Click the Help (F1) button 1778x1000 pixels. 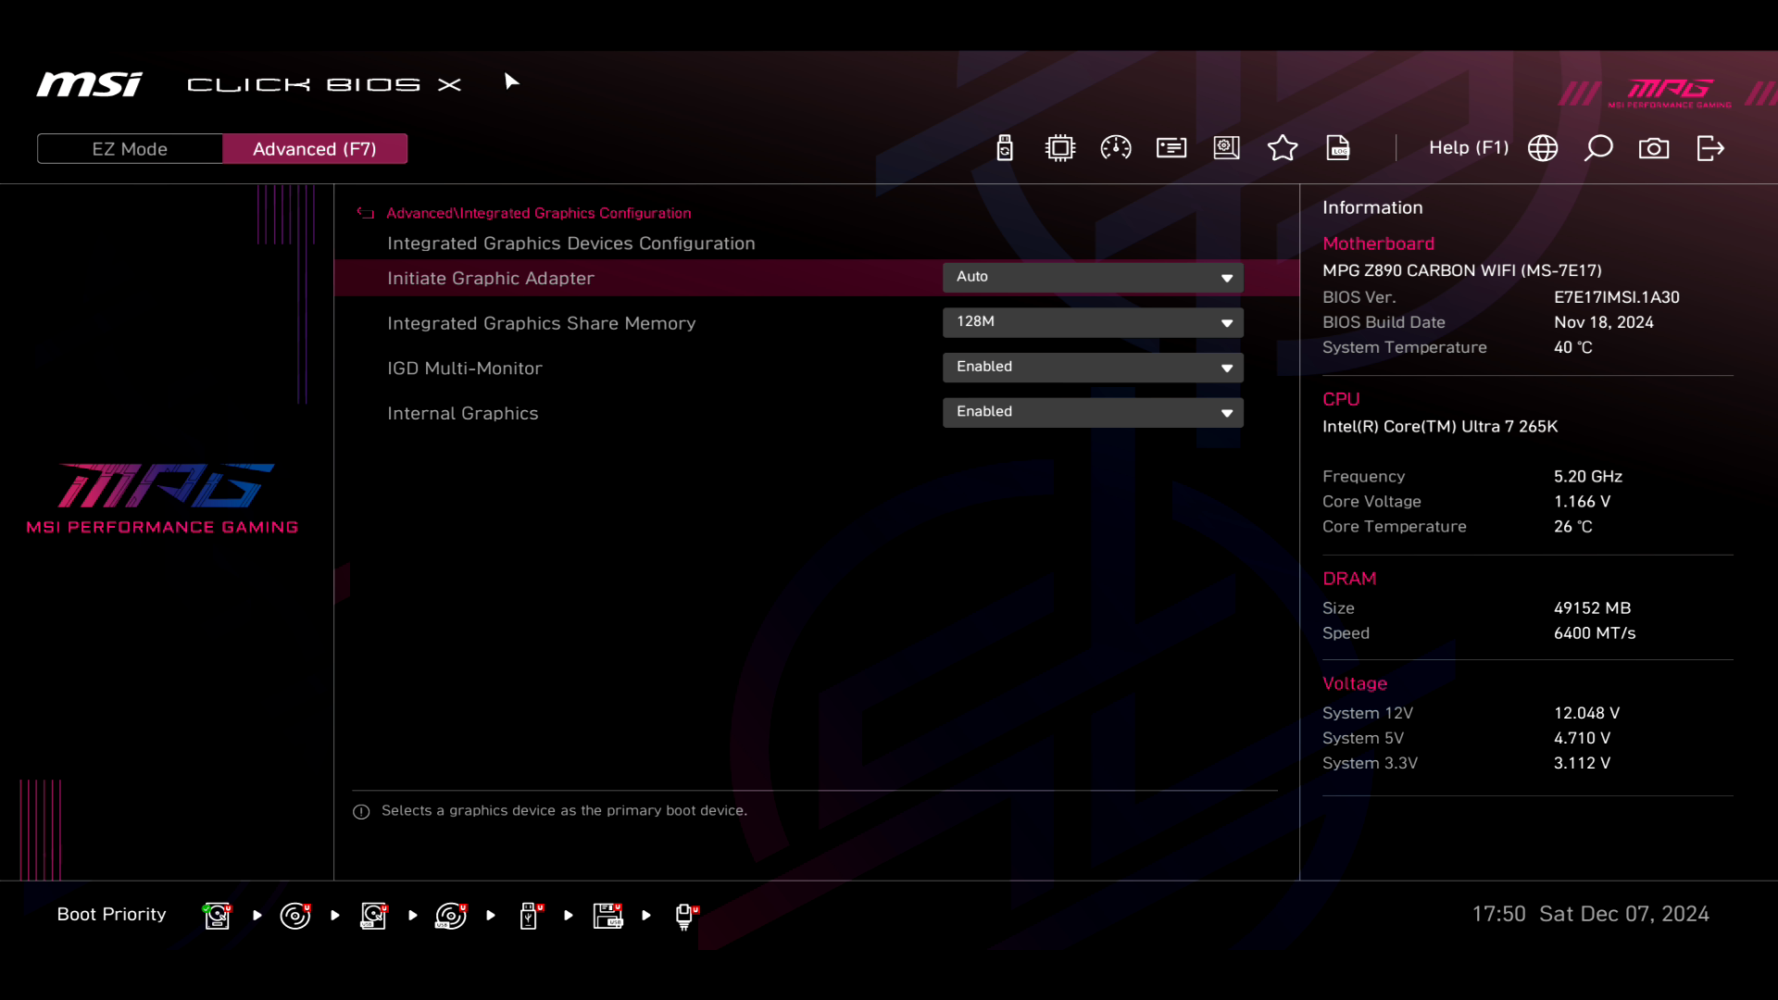[x=1468, y=148]
